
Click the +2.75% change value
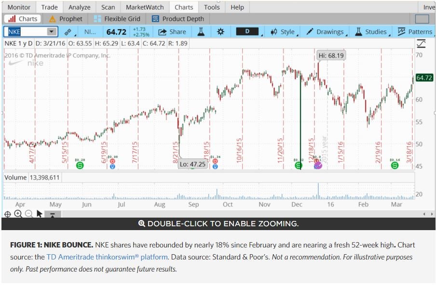(141, 35)
